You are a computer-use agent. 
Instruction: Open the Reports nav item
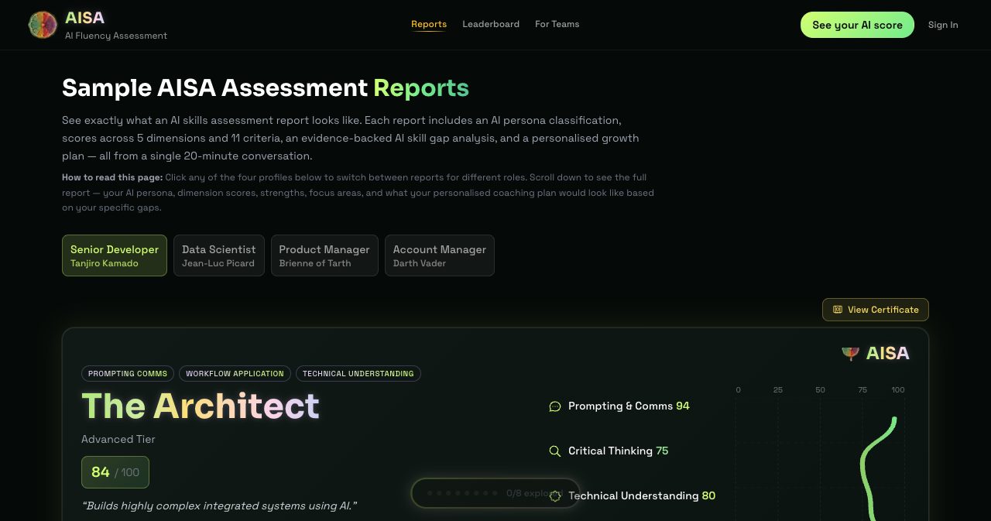pos(429,24)
